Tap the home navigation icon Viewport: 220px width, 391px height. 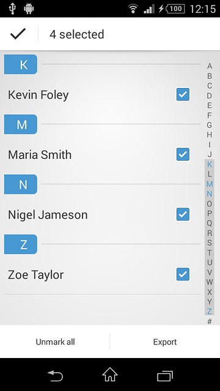(x=110, y=375)
